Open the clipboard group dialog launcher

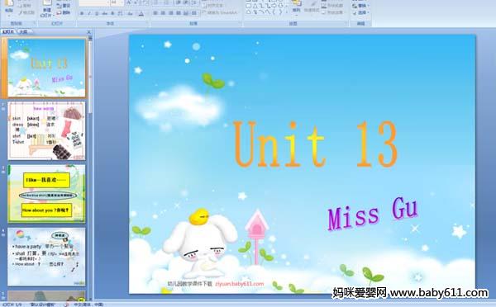[x=35, y=23]
